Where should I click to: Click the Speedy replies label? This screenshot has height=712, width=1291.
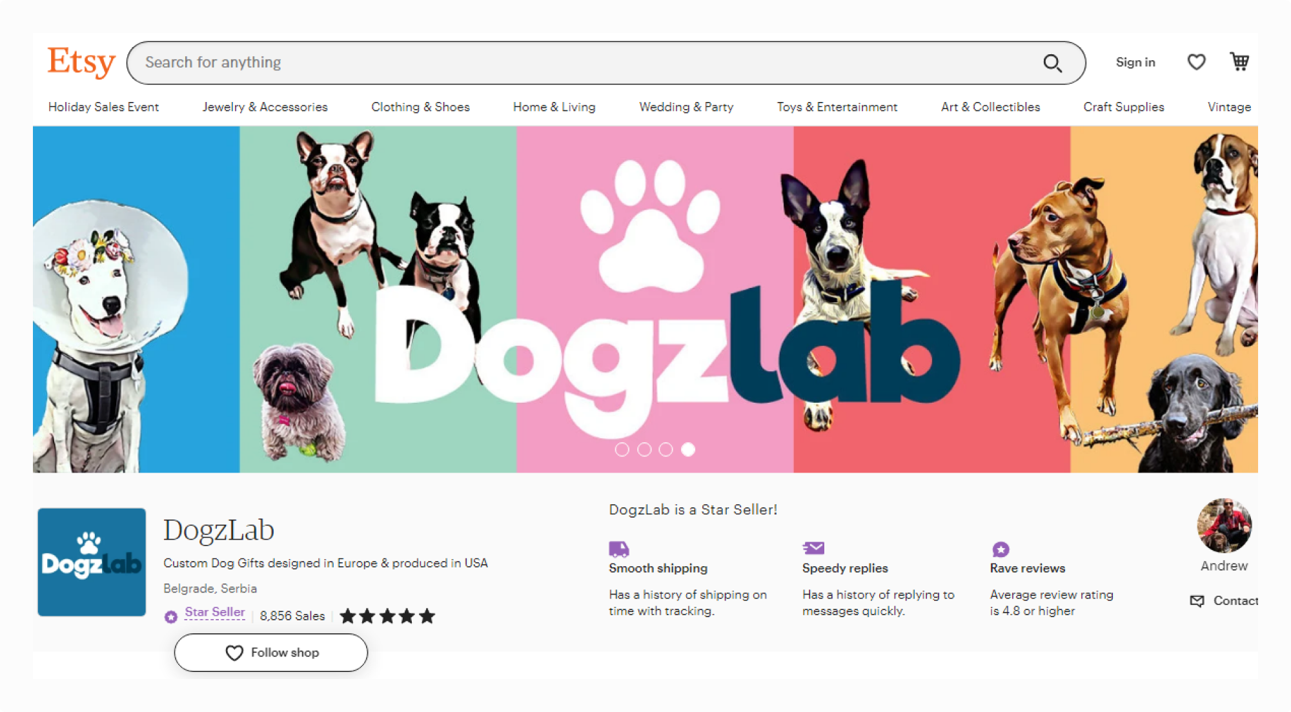pyautogui.click(x=845, y=569)
